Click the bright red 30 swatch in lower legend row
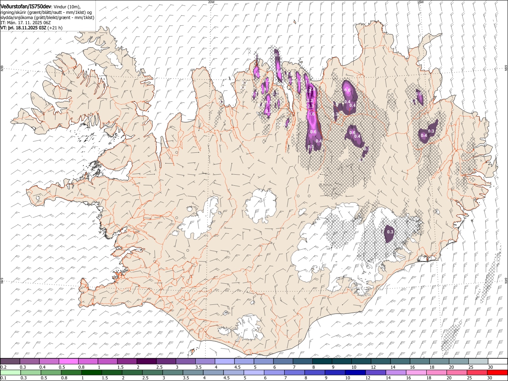This screenshot has width=508, height=381. [x=497, y=373]
